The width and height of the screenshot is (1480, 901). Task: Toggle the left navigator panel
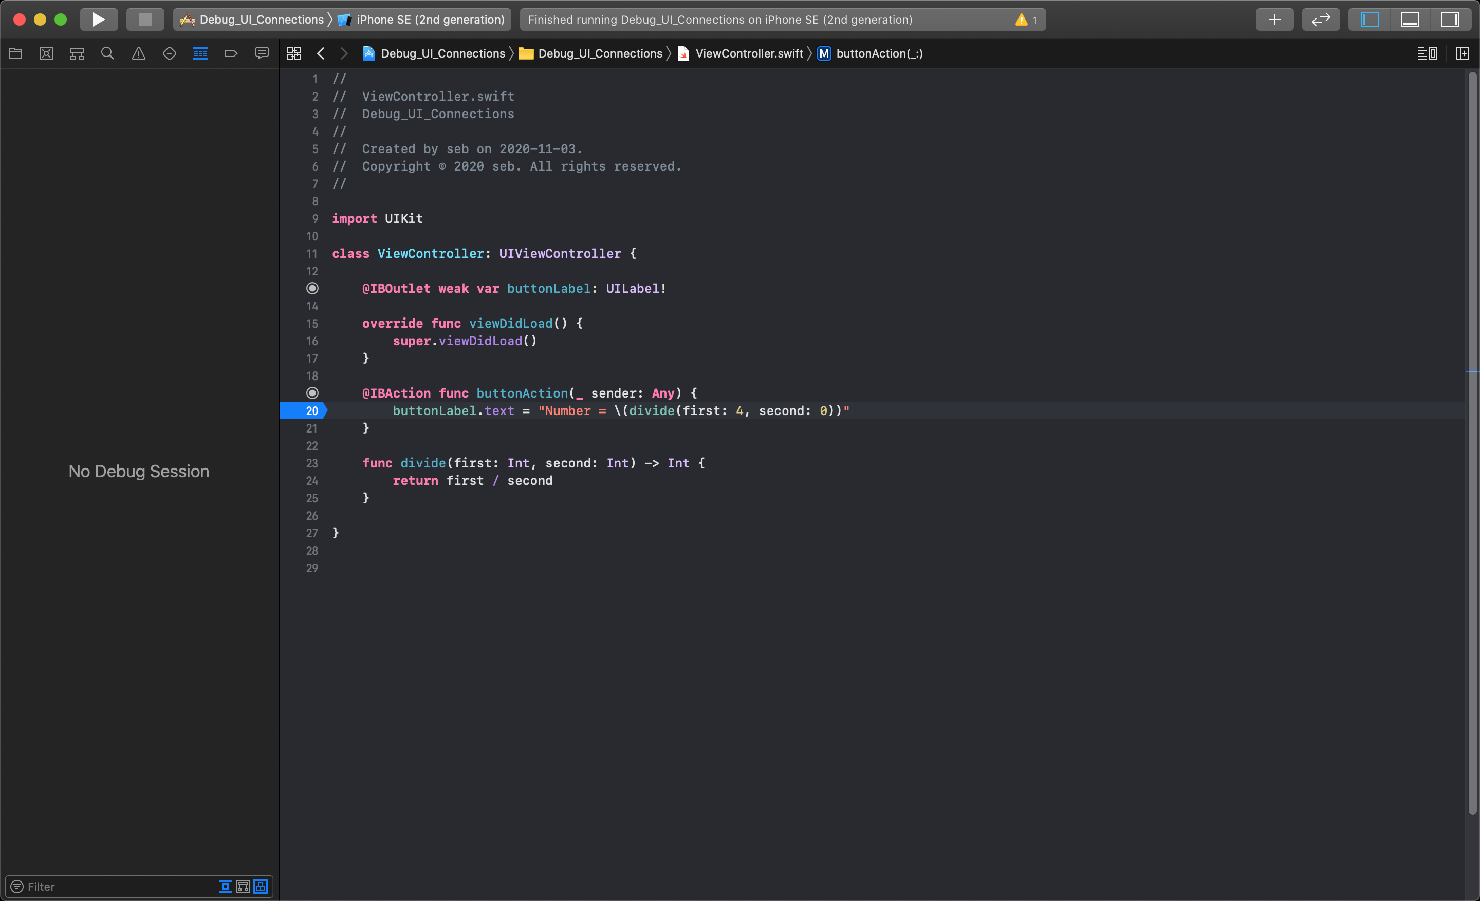tap(1370, 19)
